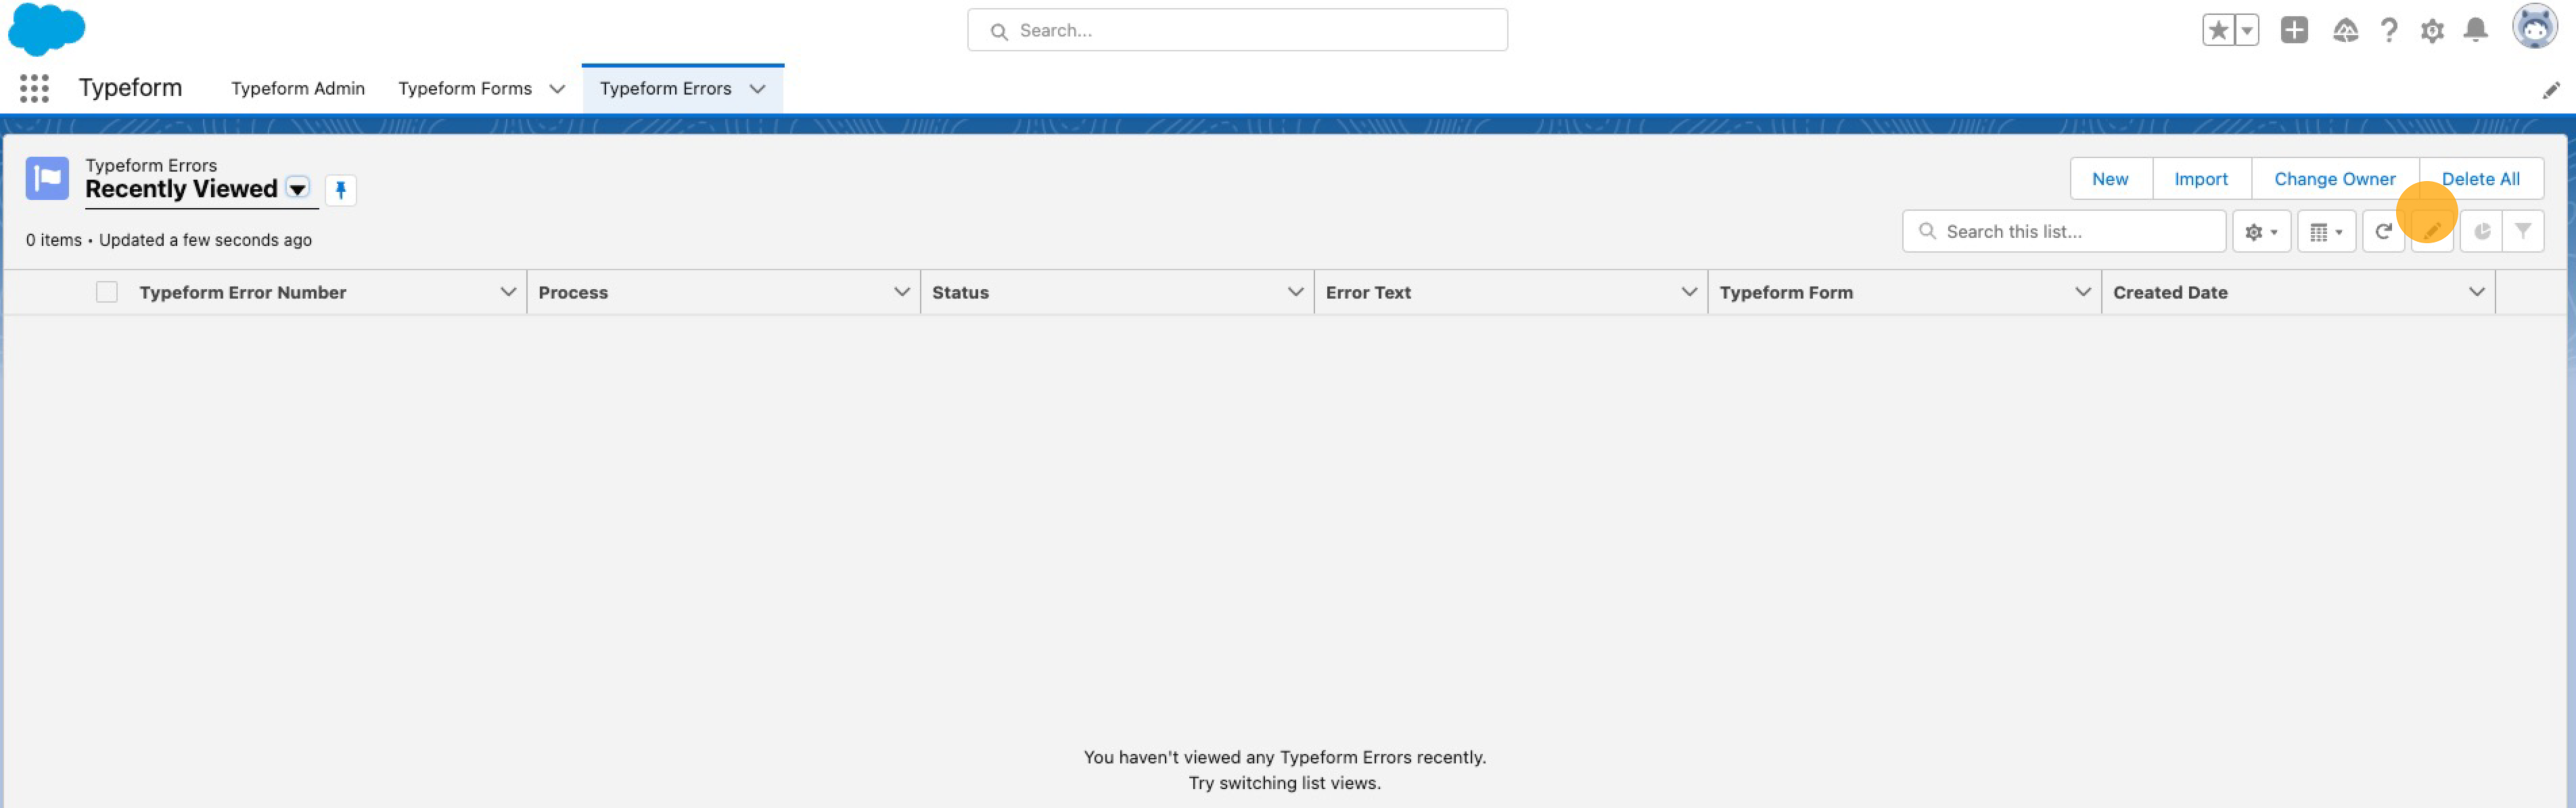
Task: Refresh the list view
Action: pyautogui.click(x=2383, y=232)
